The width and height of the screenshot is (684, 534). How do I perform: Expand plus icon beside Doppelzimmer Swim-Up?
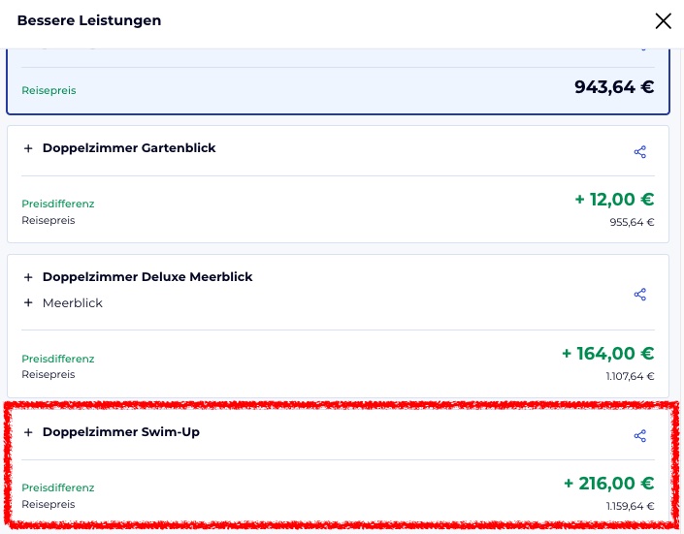[28, 432]
